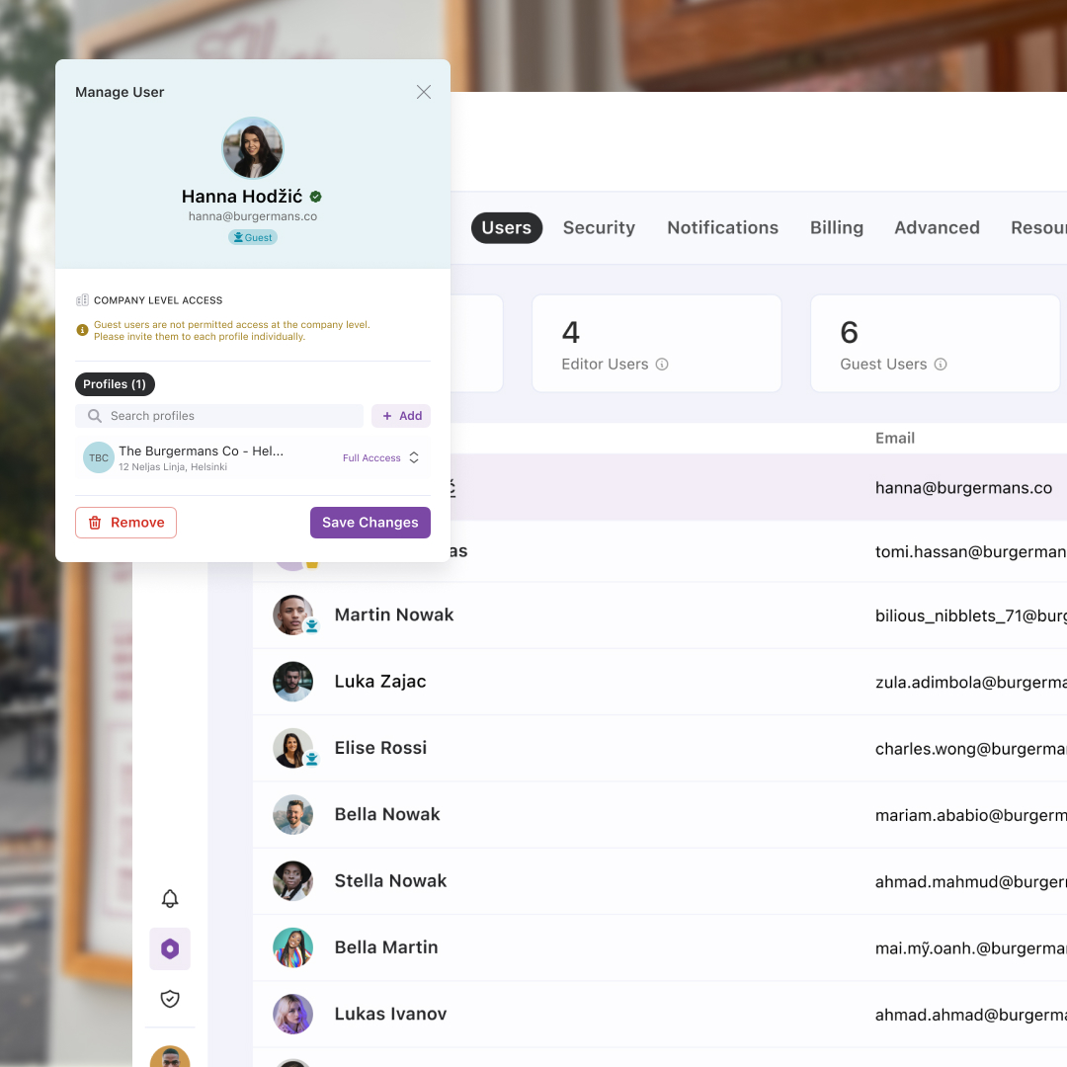Select the Profiles (1) pill

pyautogui.click(x=115, y=384)
